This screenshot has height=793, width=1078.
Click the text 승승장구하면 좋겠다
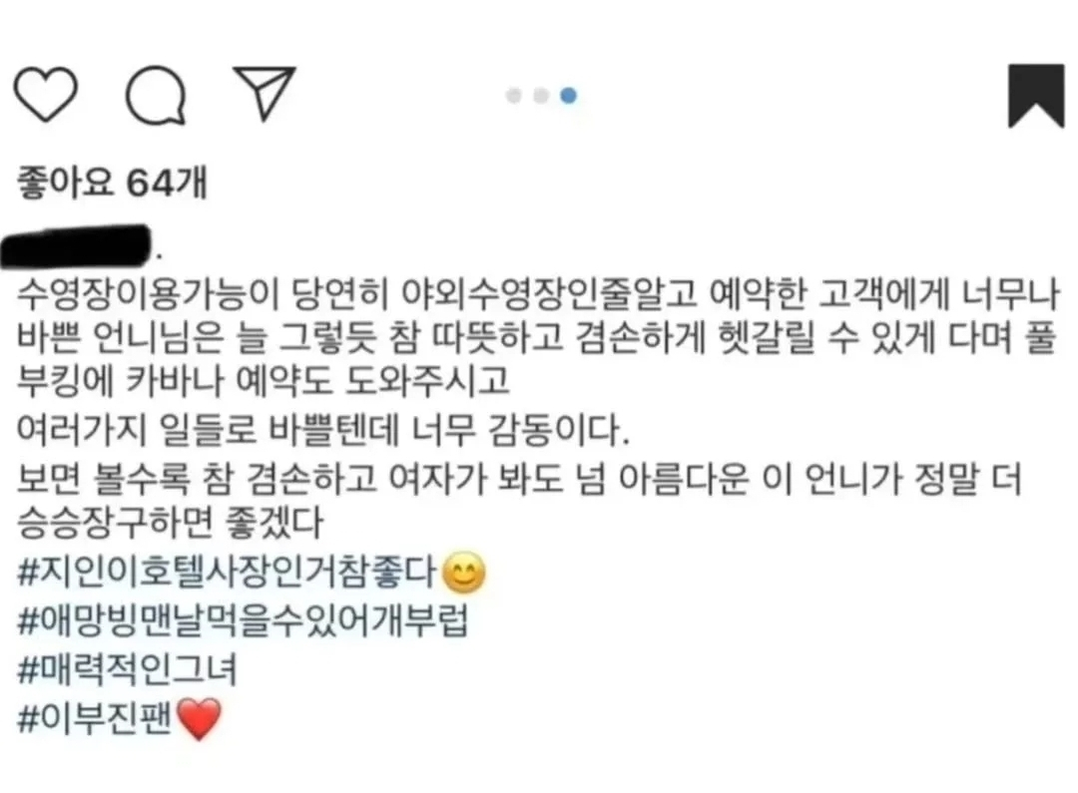tap(170, 523)
